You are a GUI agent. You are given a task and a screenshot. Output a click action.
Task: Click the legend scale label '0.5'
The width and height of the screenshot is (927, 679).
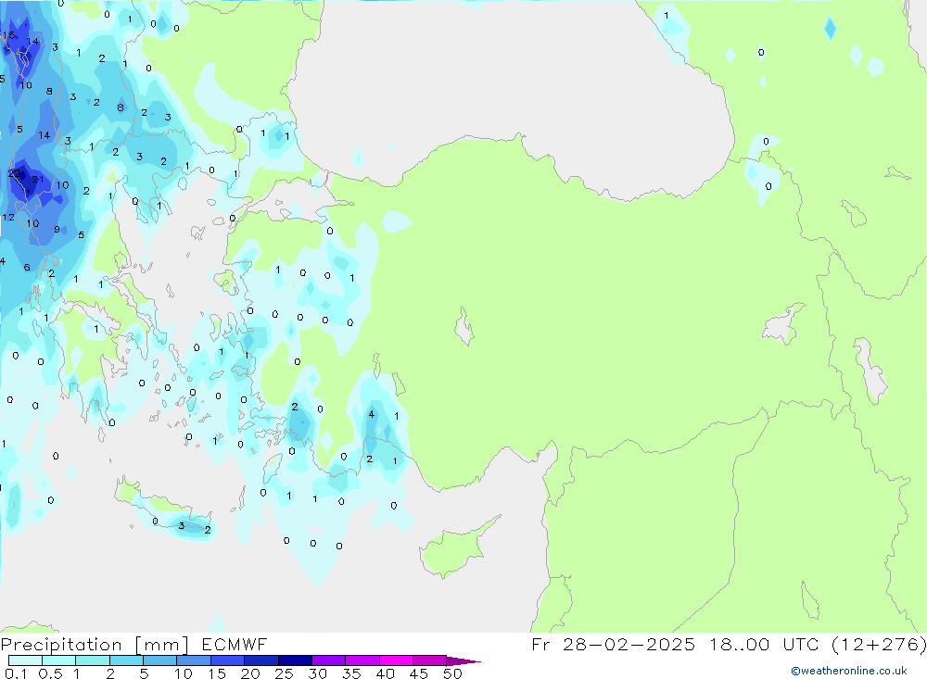pyautogui.click(x=50, y=673)
